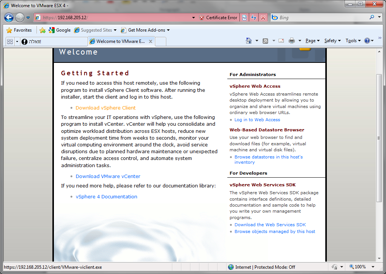Open the status bar privacy dropdown arrow

point(342,267)
